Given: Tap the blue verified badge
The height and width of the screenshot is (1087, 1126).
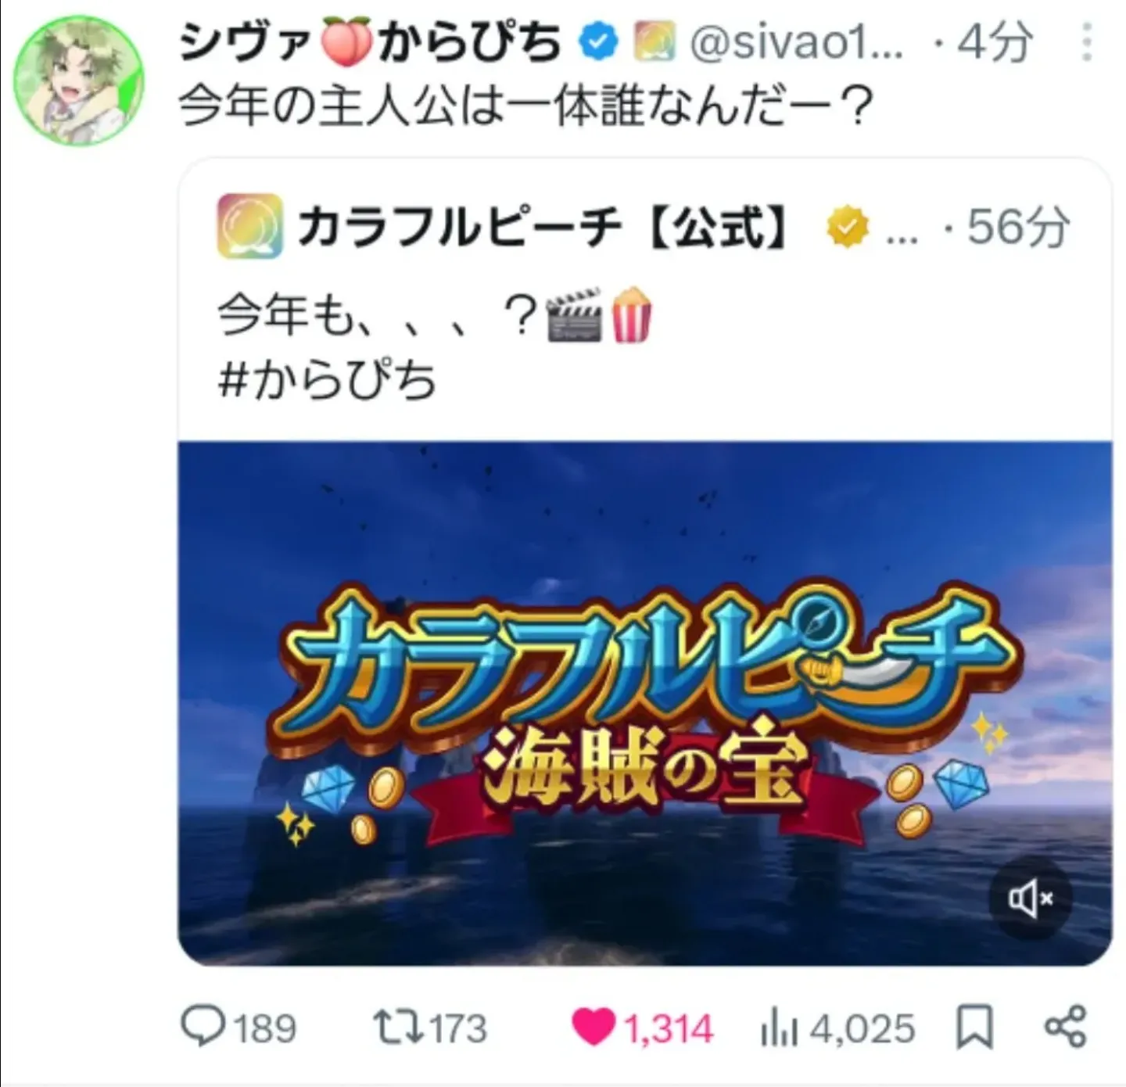Looking at the screenshot, I should pyautogui.click(x=598, y=42).
